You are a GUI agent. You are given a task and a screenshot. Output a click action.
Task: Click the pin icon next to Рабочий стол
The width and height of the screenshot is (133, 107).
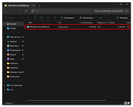click(23, 37)
